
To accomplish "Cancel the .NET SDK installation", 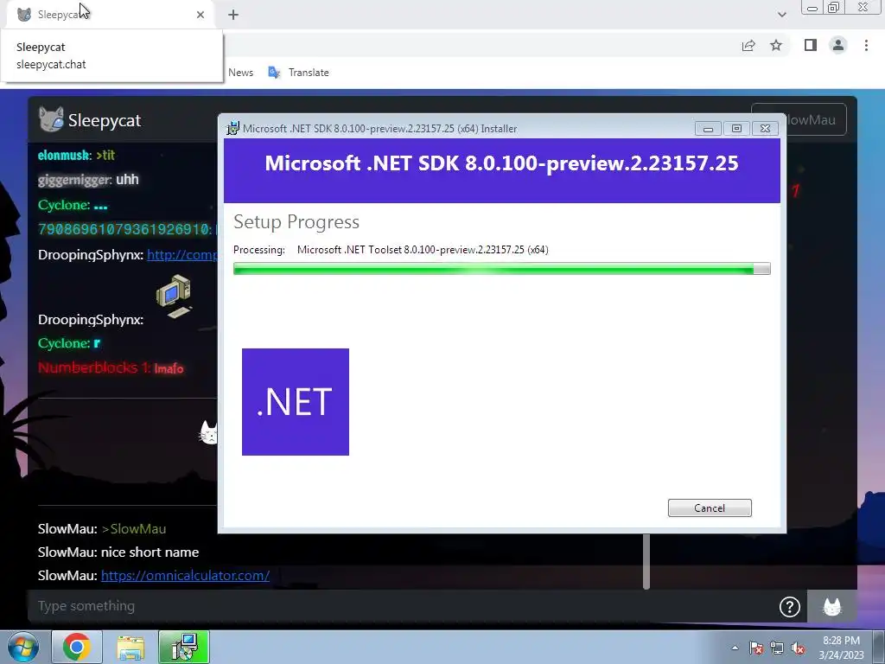I will 710,508.
